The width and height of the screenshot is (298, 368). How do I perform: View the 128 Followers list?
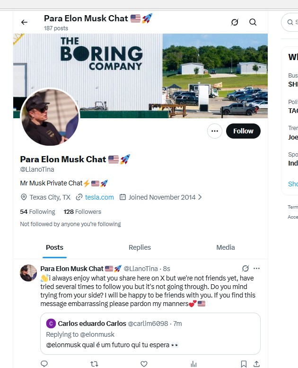click(x=82, y=211)
